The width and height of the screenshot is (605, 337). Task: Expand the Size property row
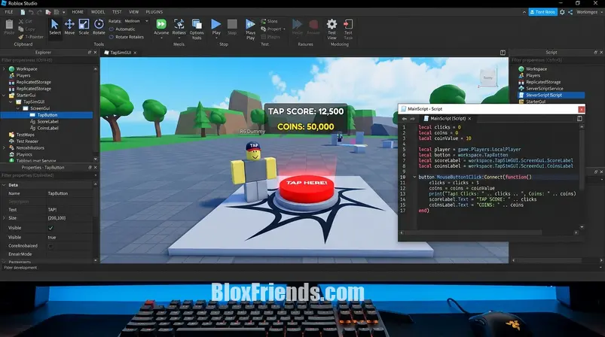5,218
